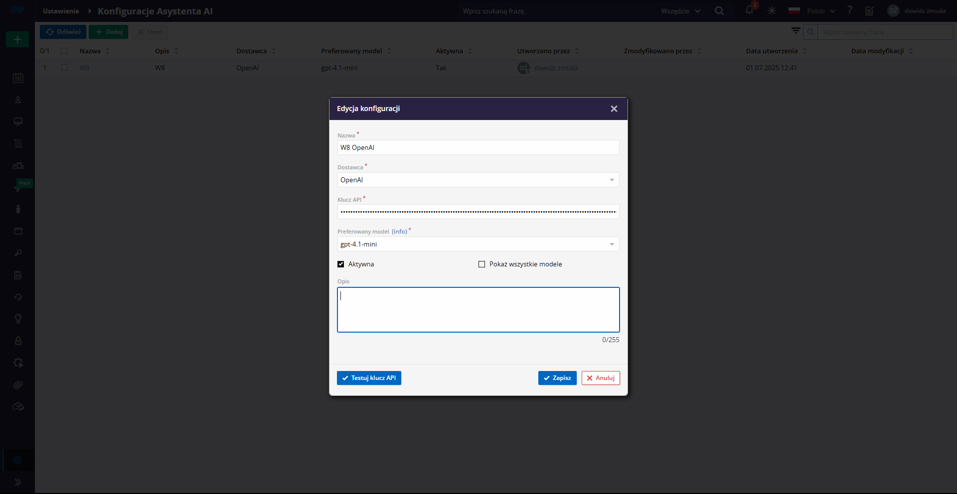Check the W8 row checkbox
Viewport: 957px width, 494px height.
64,68
